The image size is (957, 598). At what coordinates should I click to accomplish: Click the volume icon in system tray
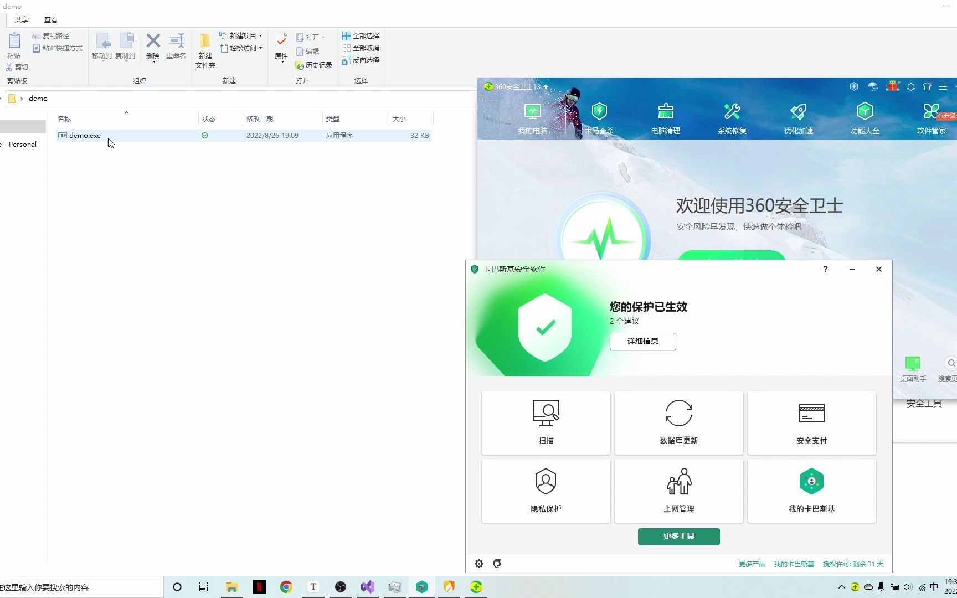(x=908, y=587)
